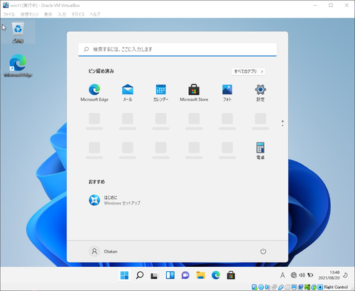This screenshot has height=291, width=355.
Task: Open VirtualBox 仮想マシン menu
Action: pyautogui.click(x=29, y=14)
